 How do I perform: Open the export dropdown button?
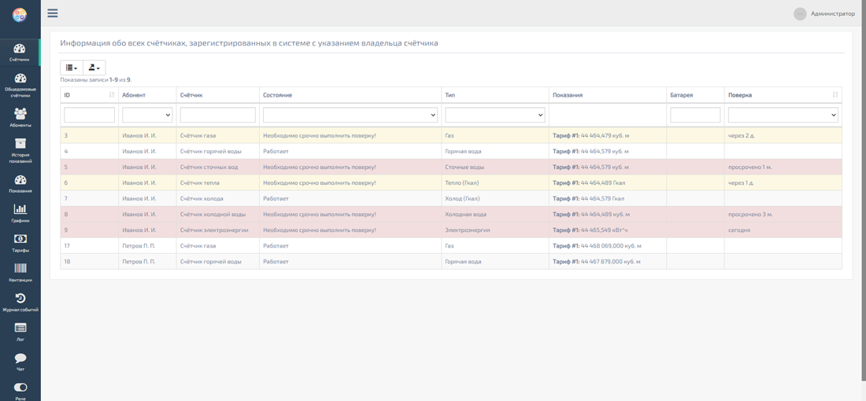point(94,68)
